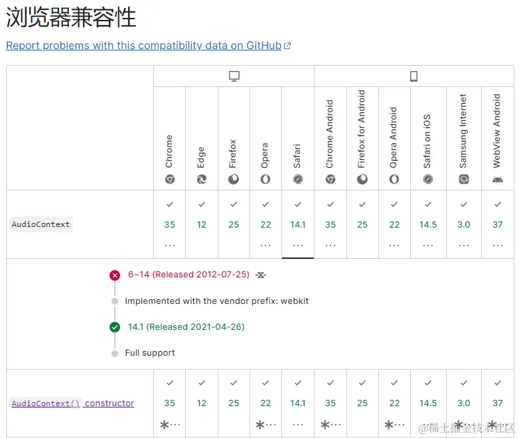Click the 14.1 (Released 2021-04-26) text

pos(186,327)
